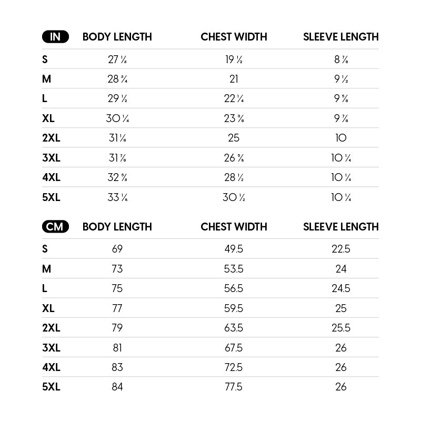The image size is (421, 421).
Task: Click BODY LENGTH header in CM table
Action: pyautogui.click(x=117, y=227)
